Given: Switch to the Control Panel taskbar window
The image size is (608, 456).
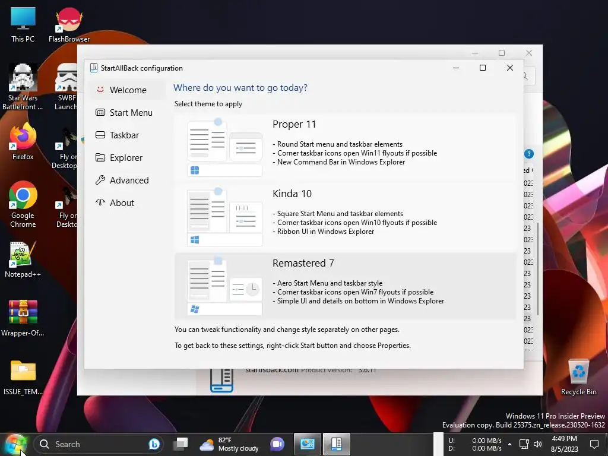Looking at the screenshot, I should tap(307, 444).
